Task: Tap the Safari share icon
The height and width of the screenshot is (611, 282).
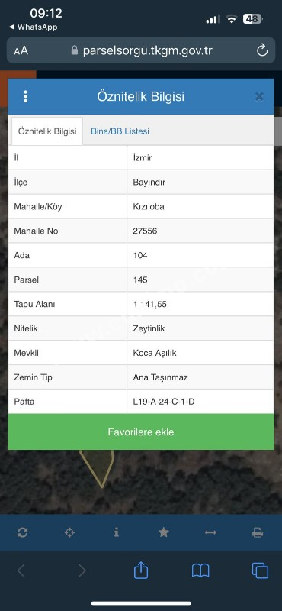Action: coord(141,571)
